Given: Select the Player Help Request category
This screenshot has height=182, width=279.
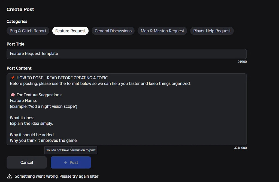Looking at the screenshot, I should [x=212, y=31].
